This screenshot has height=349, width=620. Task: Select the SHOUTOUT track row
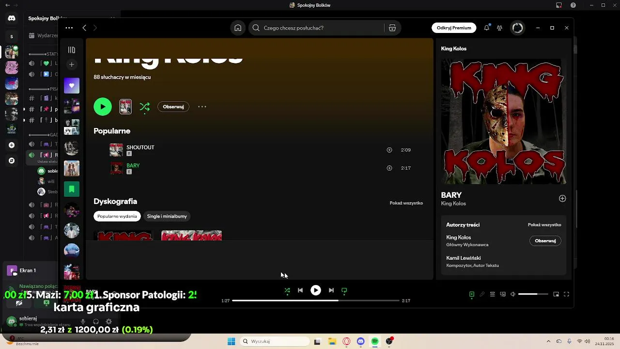coord(259,150)
